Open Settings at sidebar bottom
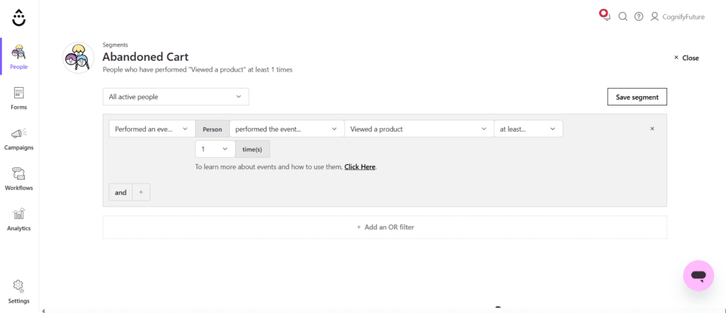 (19, 292)
